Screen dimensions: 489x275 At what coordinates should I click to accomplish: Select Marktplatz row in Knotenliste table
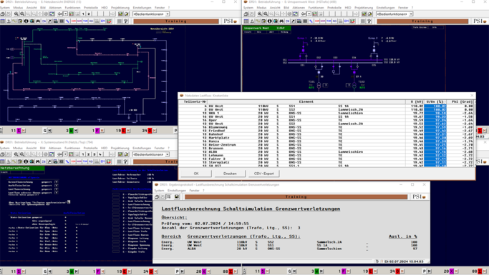click(x=326, y=137)
